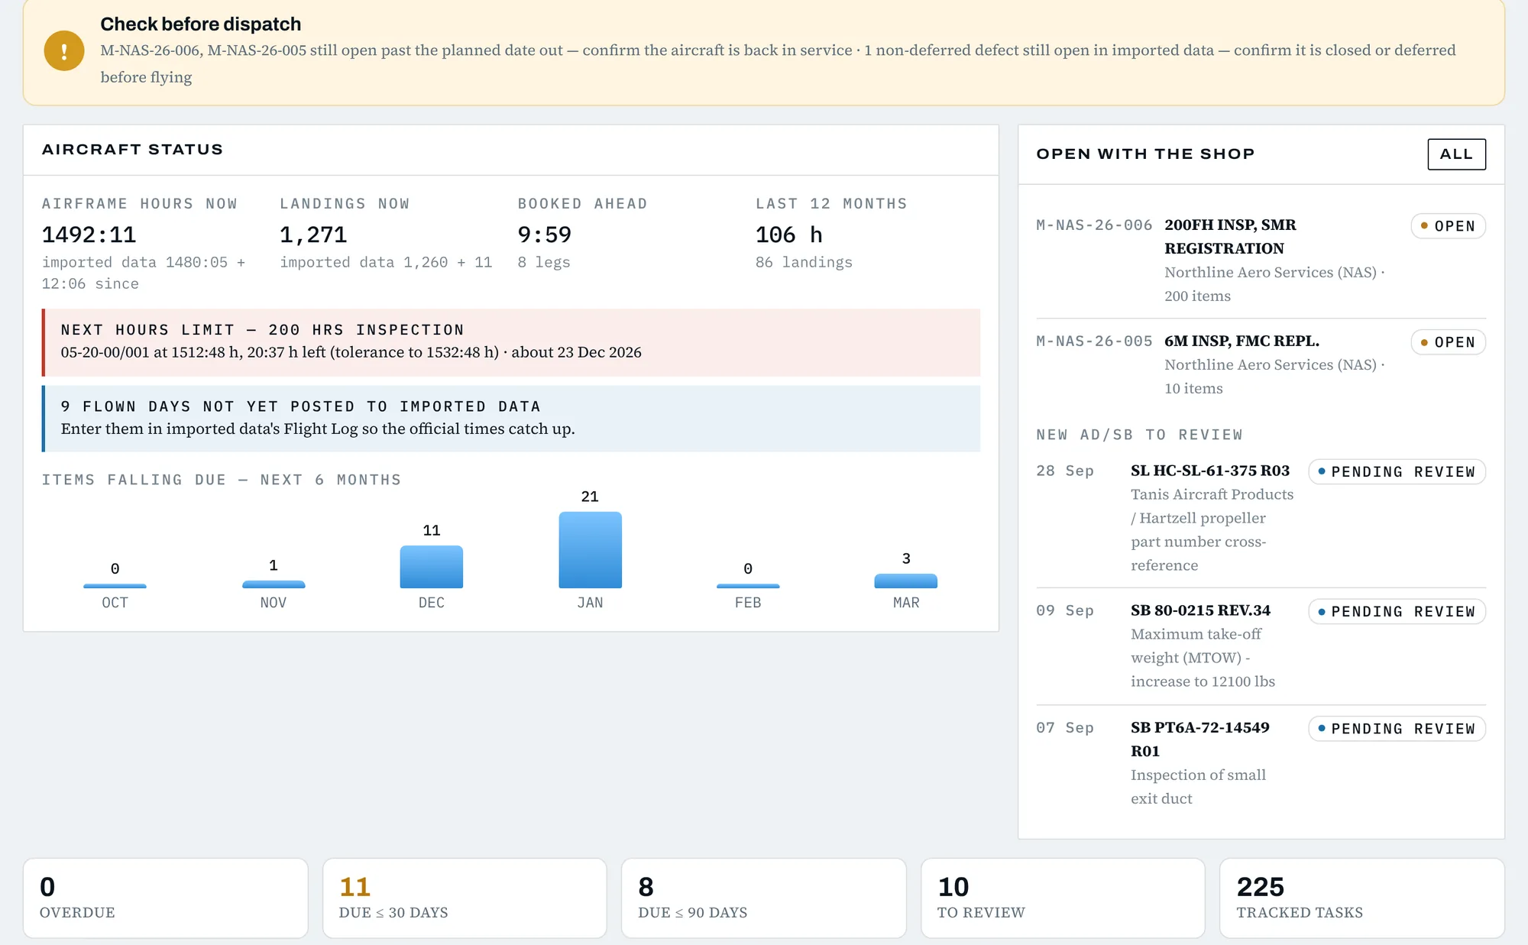Screen dimensions: 1528x945
Task: Open the To Review summary card
Action: tap(1063, 898)
